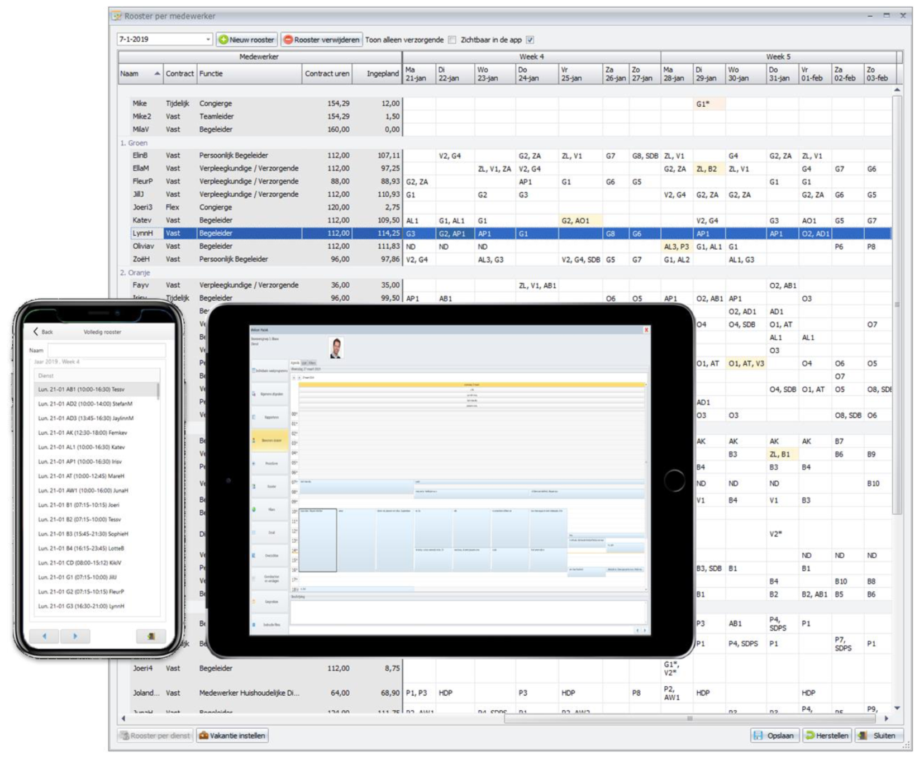Open the 7-1-2019 roster date dropdown
Image resolution: width=924 pixels, height=760 pixels.
[x=208, y=40]
